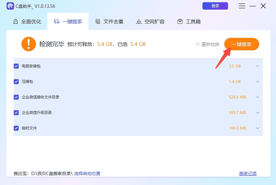Switch to the 全面优化 tab
Image resolution: width=276 pixels, height=185 pixels.
tap(27, 22)
